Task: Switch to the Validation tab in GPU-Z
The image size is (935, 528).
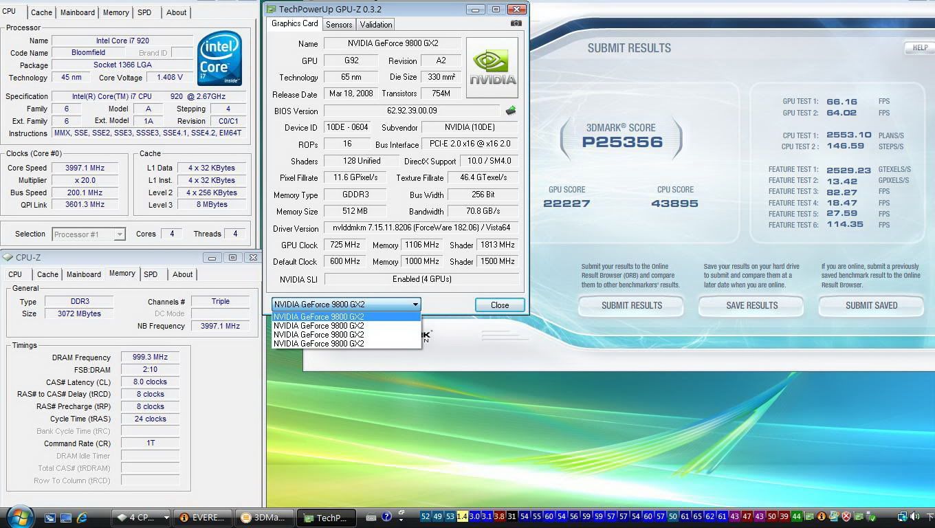Action: (376, 24)
